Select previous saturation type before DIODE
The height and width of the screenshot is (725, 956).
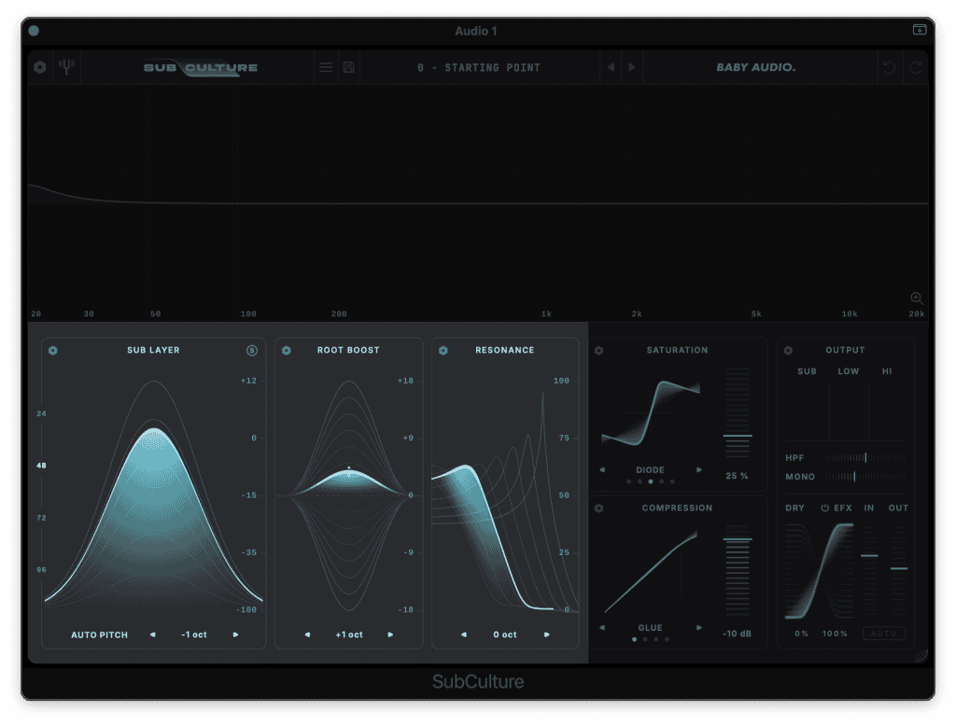click(x=602, y=469)
